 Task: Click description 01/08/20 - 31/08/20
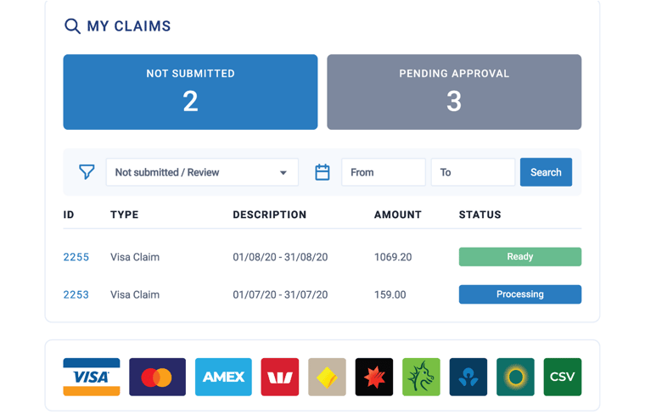click(280, 257)
